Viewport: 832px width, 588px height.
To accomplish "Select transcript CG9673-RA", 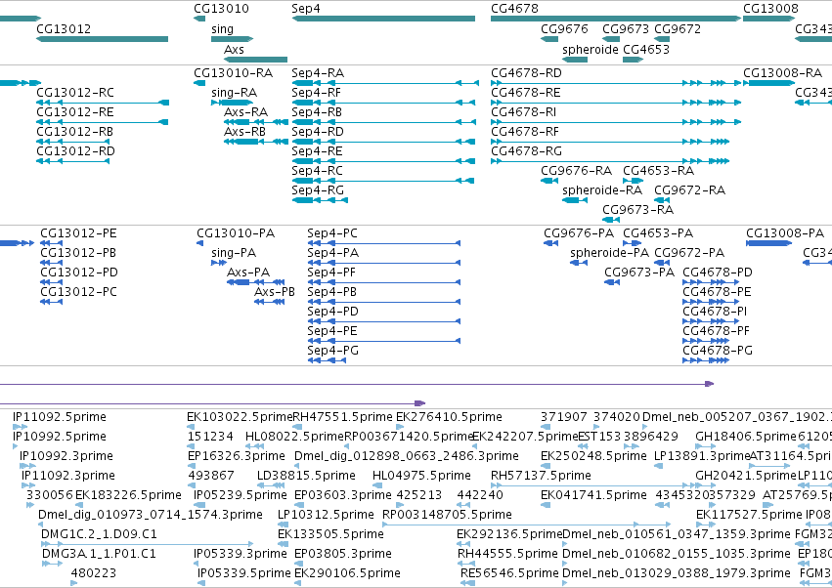I will [637, 209].
